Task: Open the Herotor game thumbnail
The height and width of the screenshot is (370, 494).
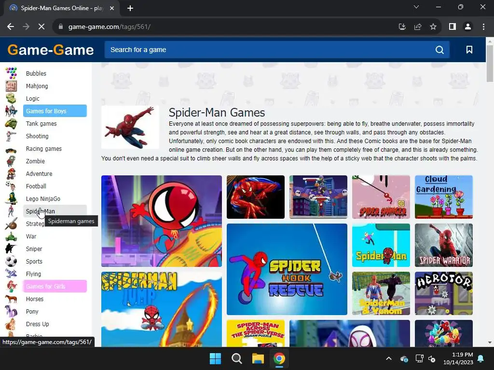Action: tap(444, 293)
